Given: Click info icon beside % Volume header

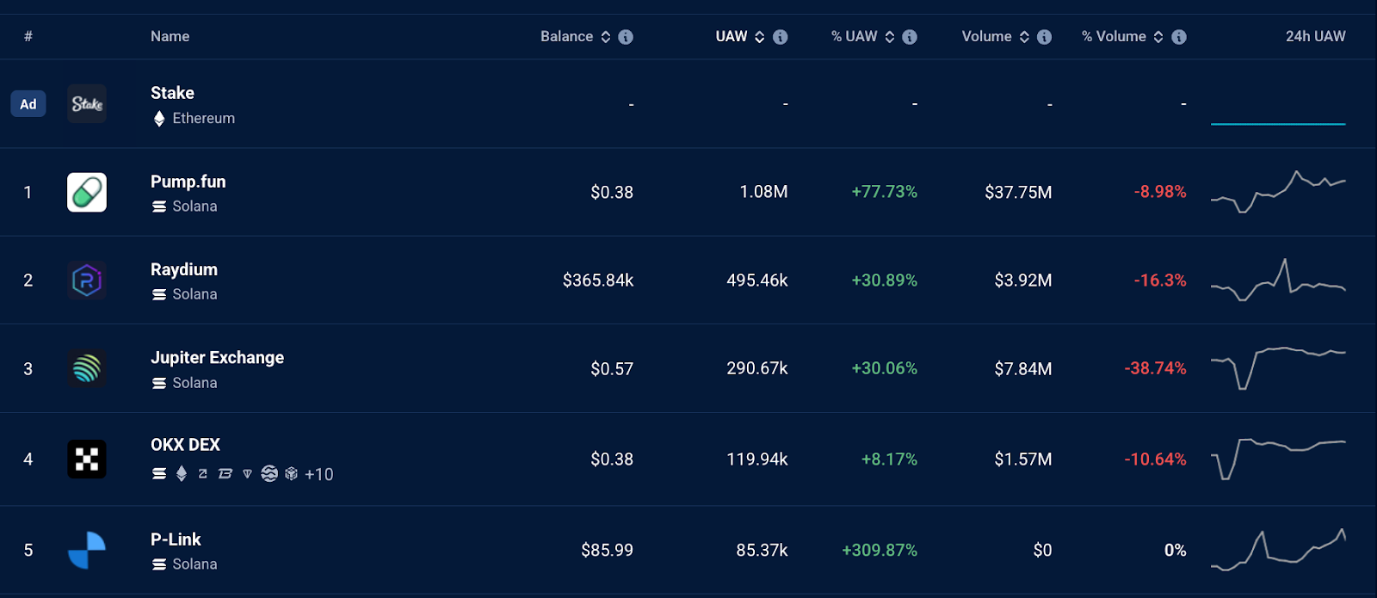Looking at the screenshot, I should coord(1179,37).
